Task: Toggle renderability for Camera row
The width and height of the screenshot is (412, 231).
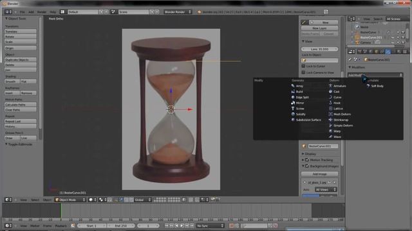Action: (x=403, y=42)
